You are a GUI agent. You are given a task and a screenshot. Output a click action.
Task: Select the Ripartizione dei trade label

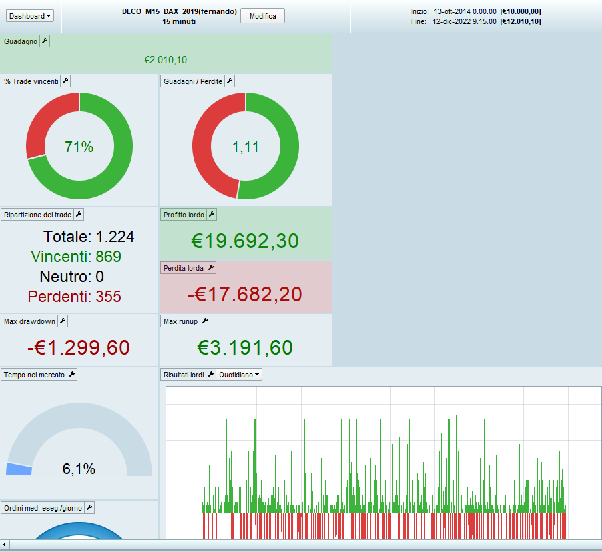coord(37,215)
